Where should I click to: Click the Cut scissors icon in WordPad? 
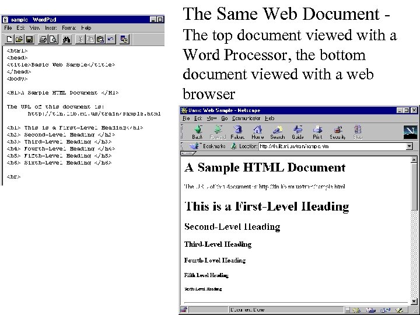[80, 40]
